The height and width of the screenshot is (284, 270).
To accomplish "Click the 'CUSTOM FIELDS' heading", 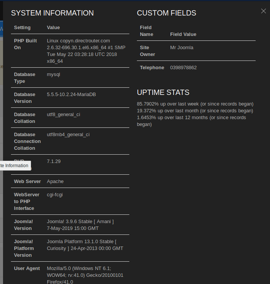I will click(x=166, y=13).
